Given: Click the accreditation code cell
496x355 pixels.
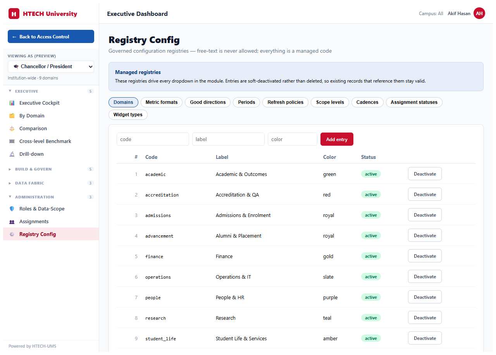Looking at the screenshot, I should pos(162,195).
